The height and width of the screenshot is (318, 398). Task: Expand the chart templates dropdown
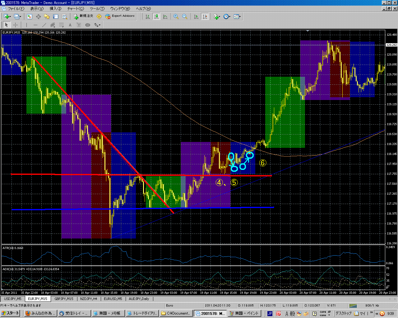click(237, 16)
